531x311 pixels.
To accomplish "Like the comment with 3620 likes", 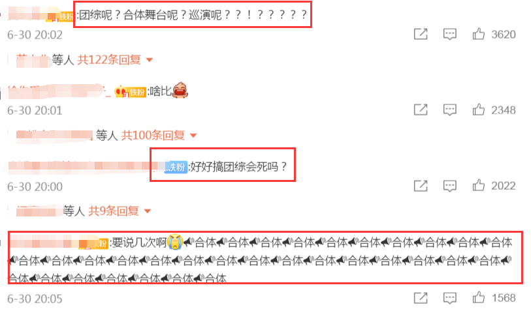I will point(479,34).
